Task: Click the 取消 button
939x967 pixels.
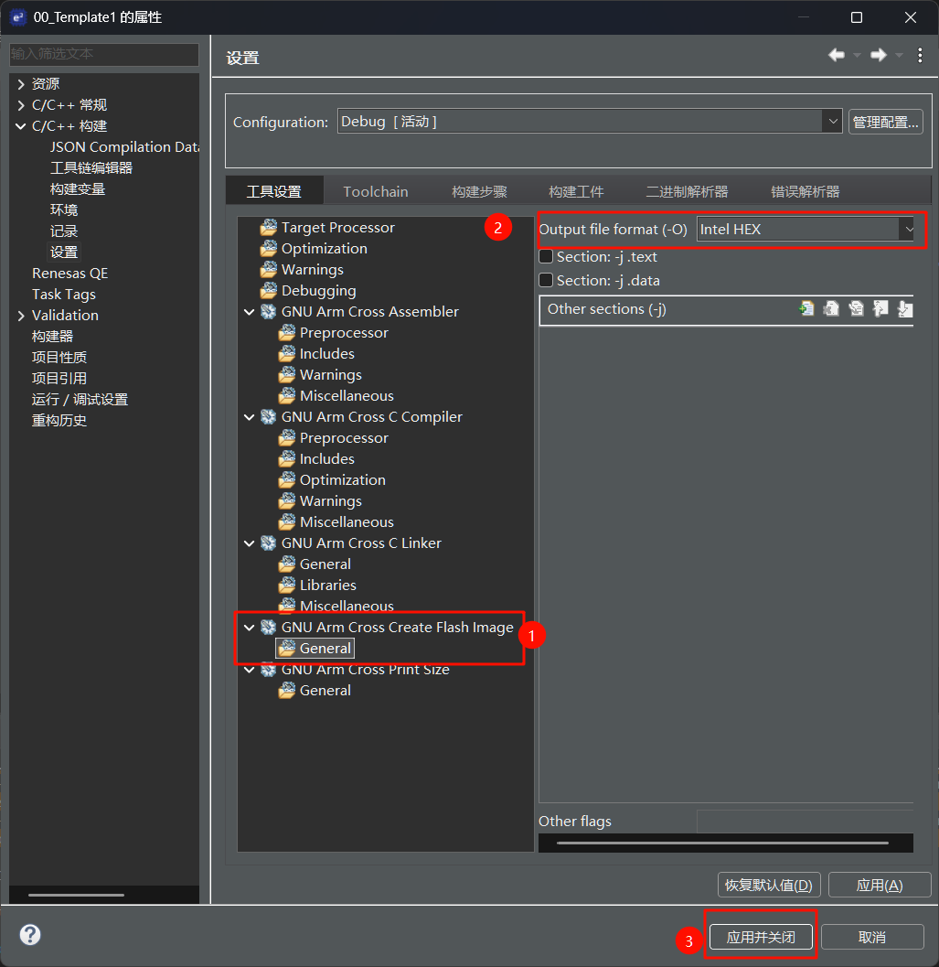Action: [x=871, y=937]
